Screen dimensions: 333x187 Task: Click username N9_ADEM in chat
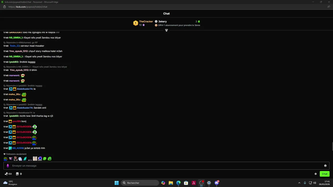[18, 148]
